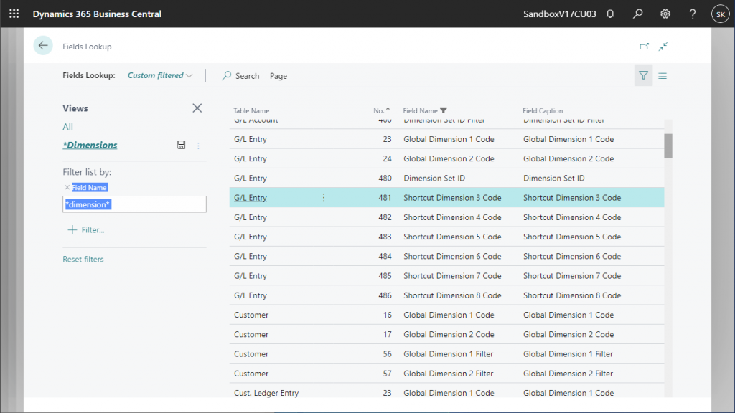Click Shortcut Dimension 4 Code caption
Image resolution: width=735 pixels, height=413 pixels.
point(572,217)
